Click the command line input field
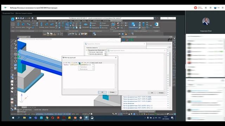Image resolution: width=225 pixels, height=126 pixels. click(69, 112)
